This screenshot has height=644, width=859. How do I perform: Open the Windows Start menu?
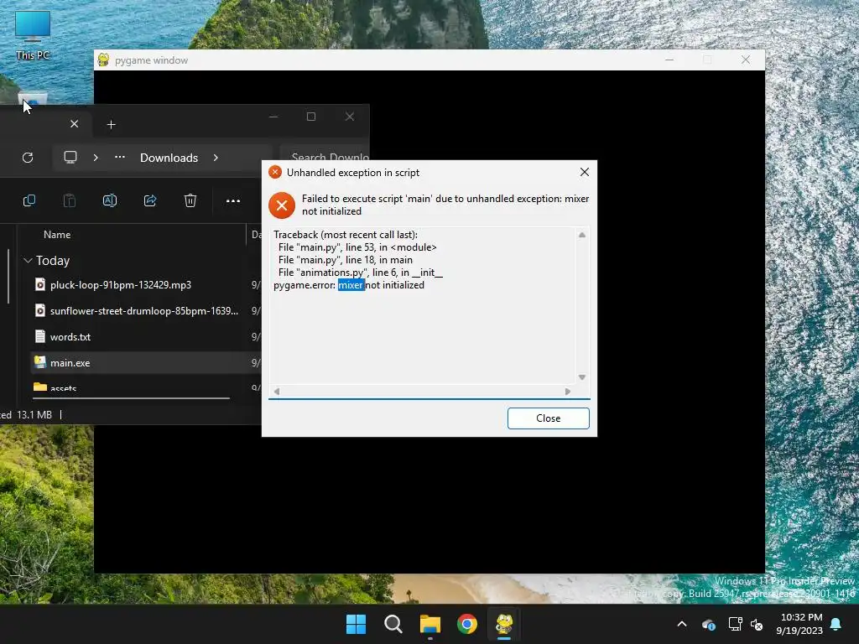[356, 624]
